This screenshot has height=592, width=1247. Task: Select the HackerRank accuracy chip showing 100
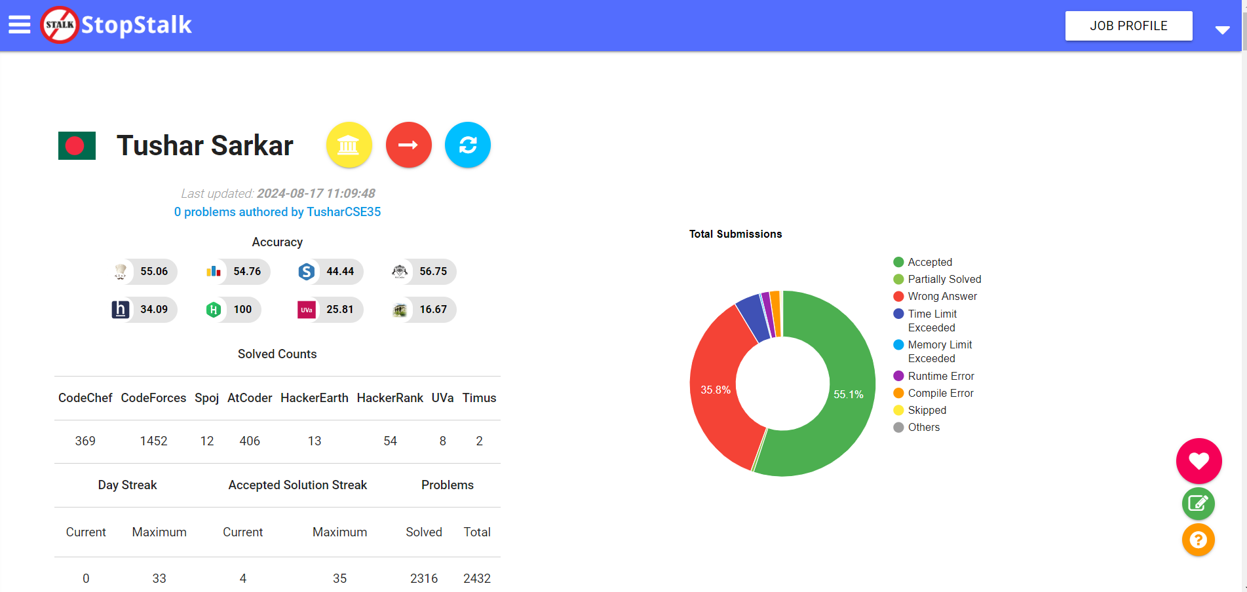point(233,310)
